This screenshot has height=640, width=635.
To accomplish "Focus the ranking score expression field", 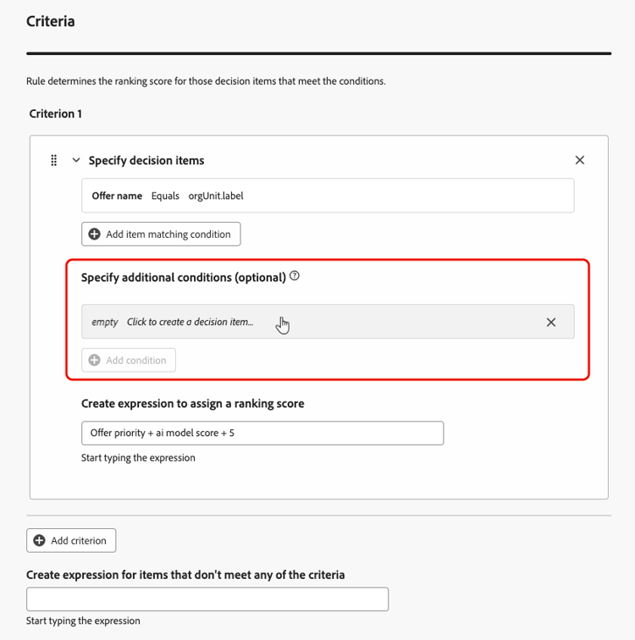I will pos(262,433).
